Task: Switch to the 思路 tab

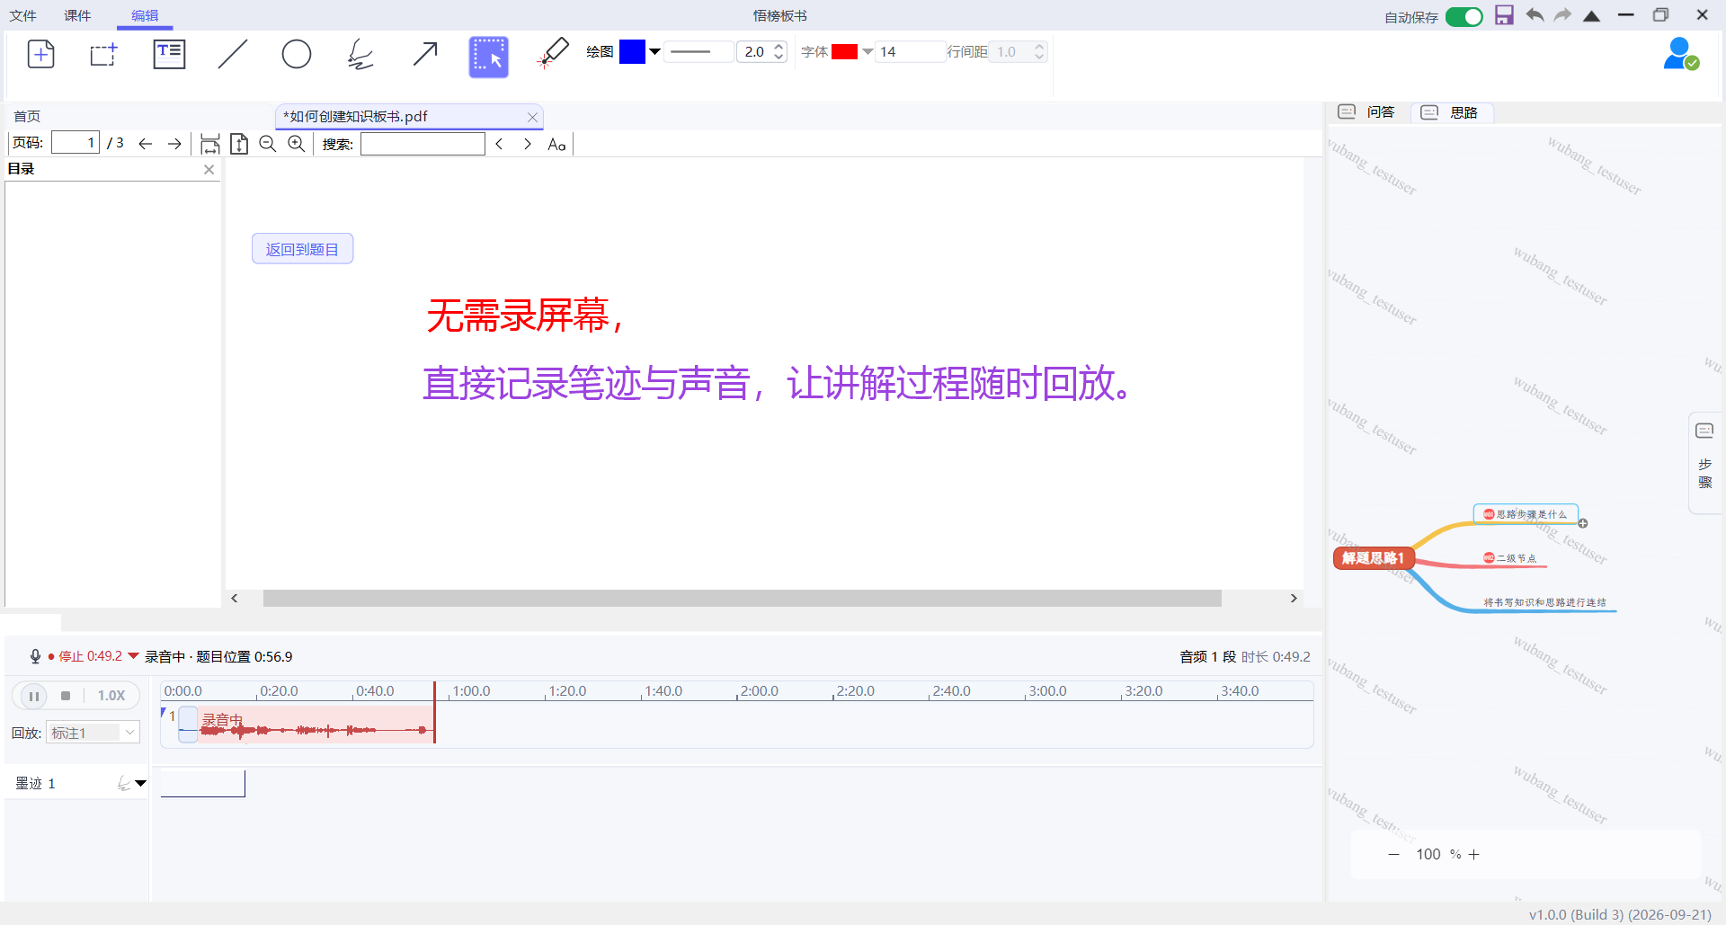Action: 1450,112
